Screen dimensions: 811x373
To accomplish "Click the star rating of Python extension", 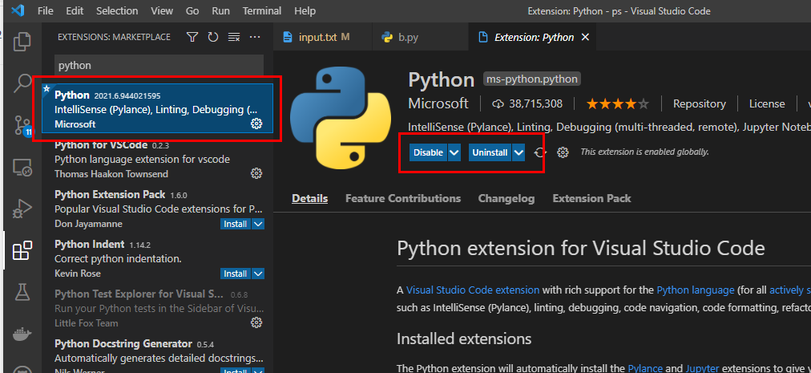I will (617, 104).
